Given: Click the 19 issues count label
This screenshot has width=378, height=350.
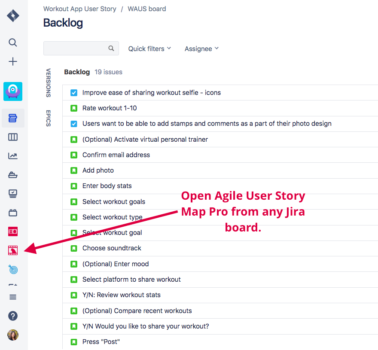Looking at the screenshot, I should pos(109,72).
